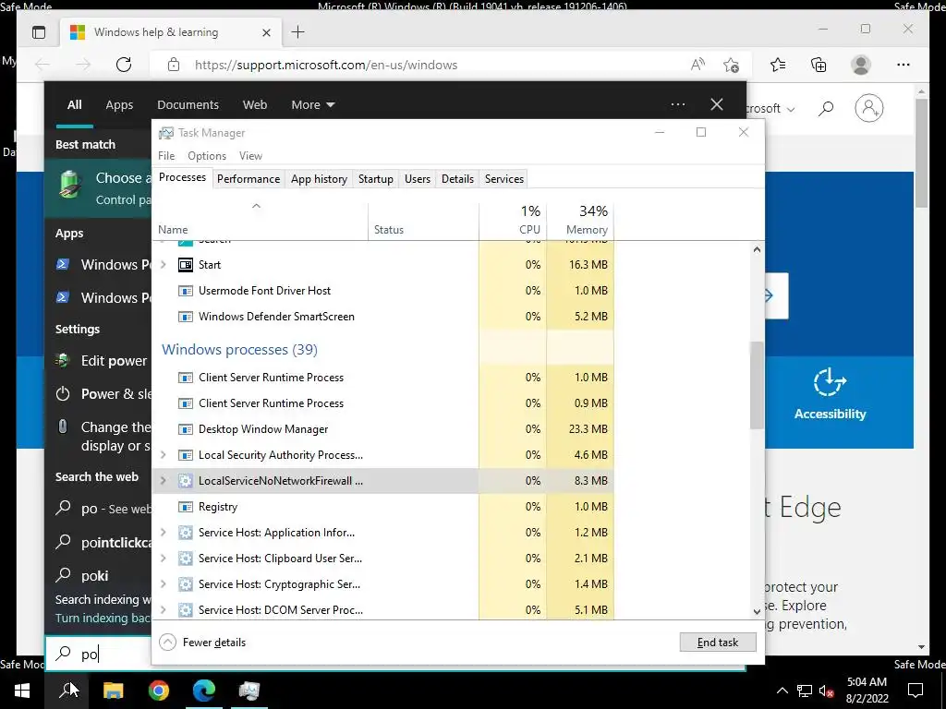Switch to the Performance tab
Image resolution: width=946 pixels, height=709 pixels.
point(249,179)
